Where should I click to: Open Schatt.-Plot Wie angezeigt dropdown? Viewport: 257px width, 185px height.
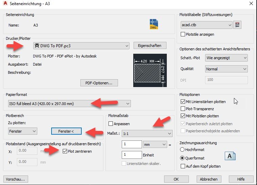pos(226,58)
